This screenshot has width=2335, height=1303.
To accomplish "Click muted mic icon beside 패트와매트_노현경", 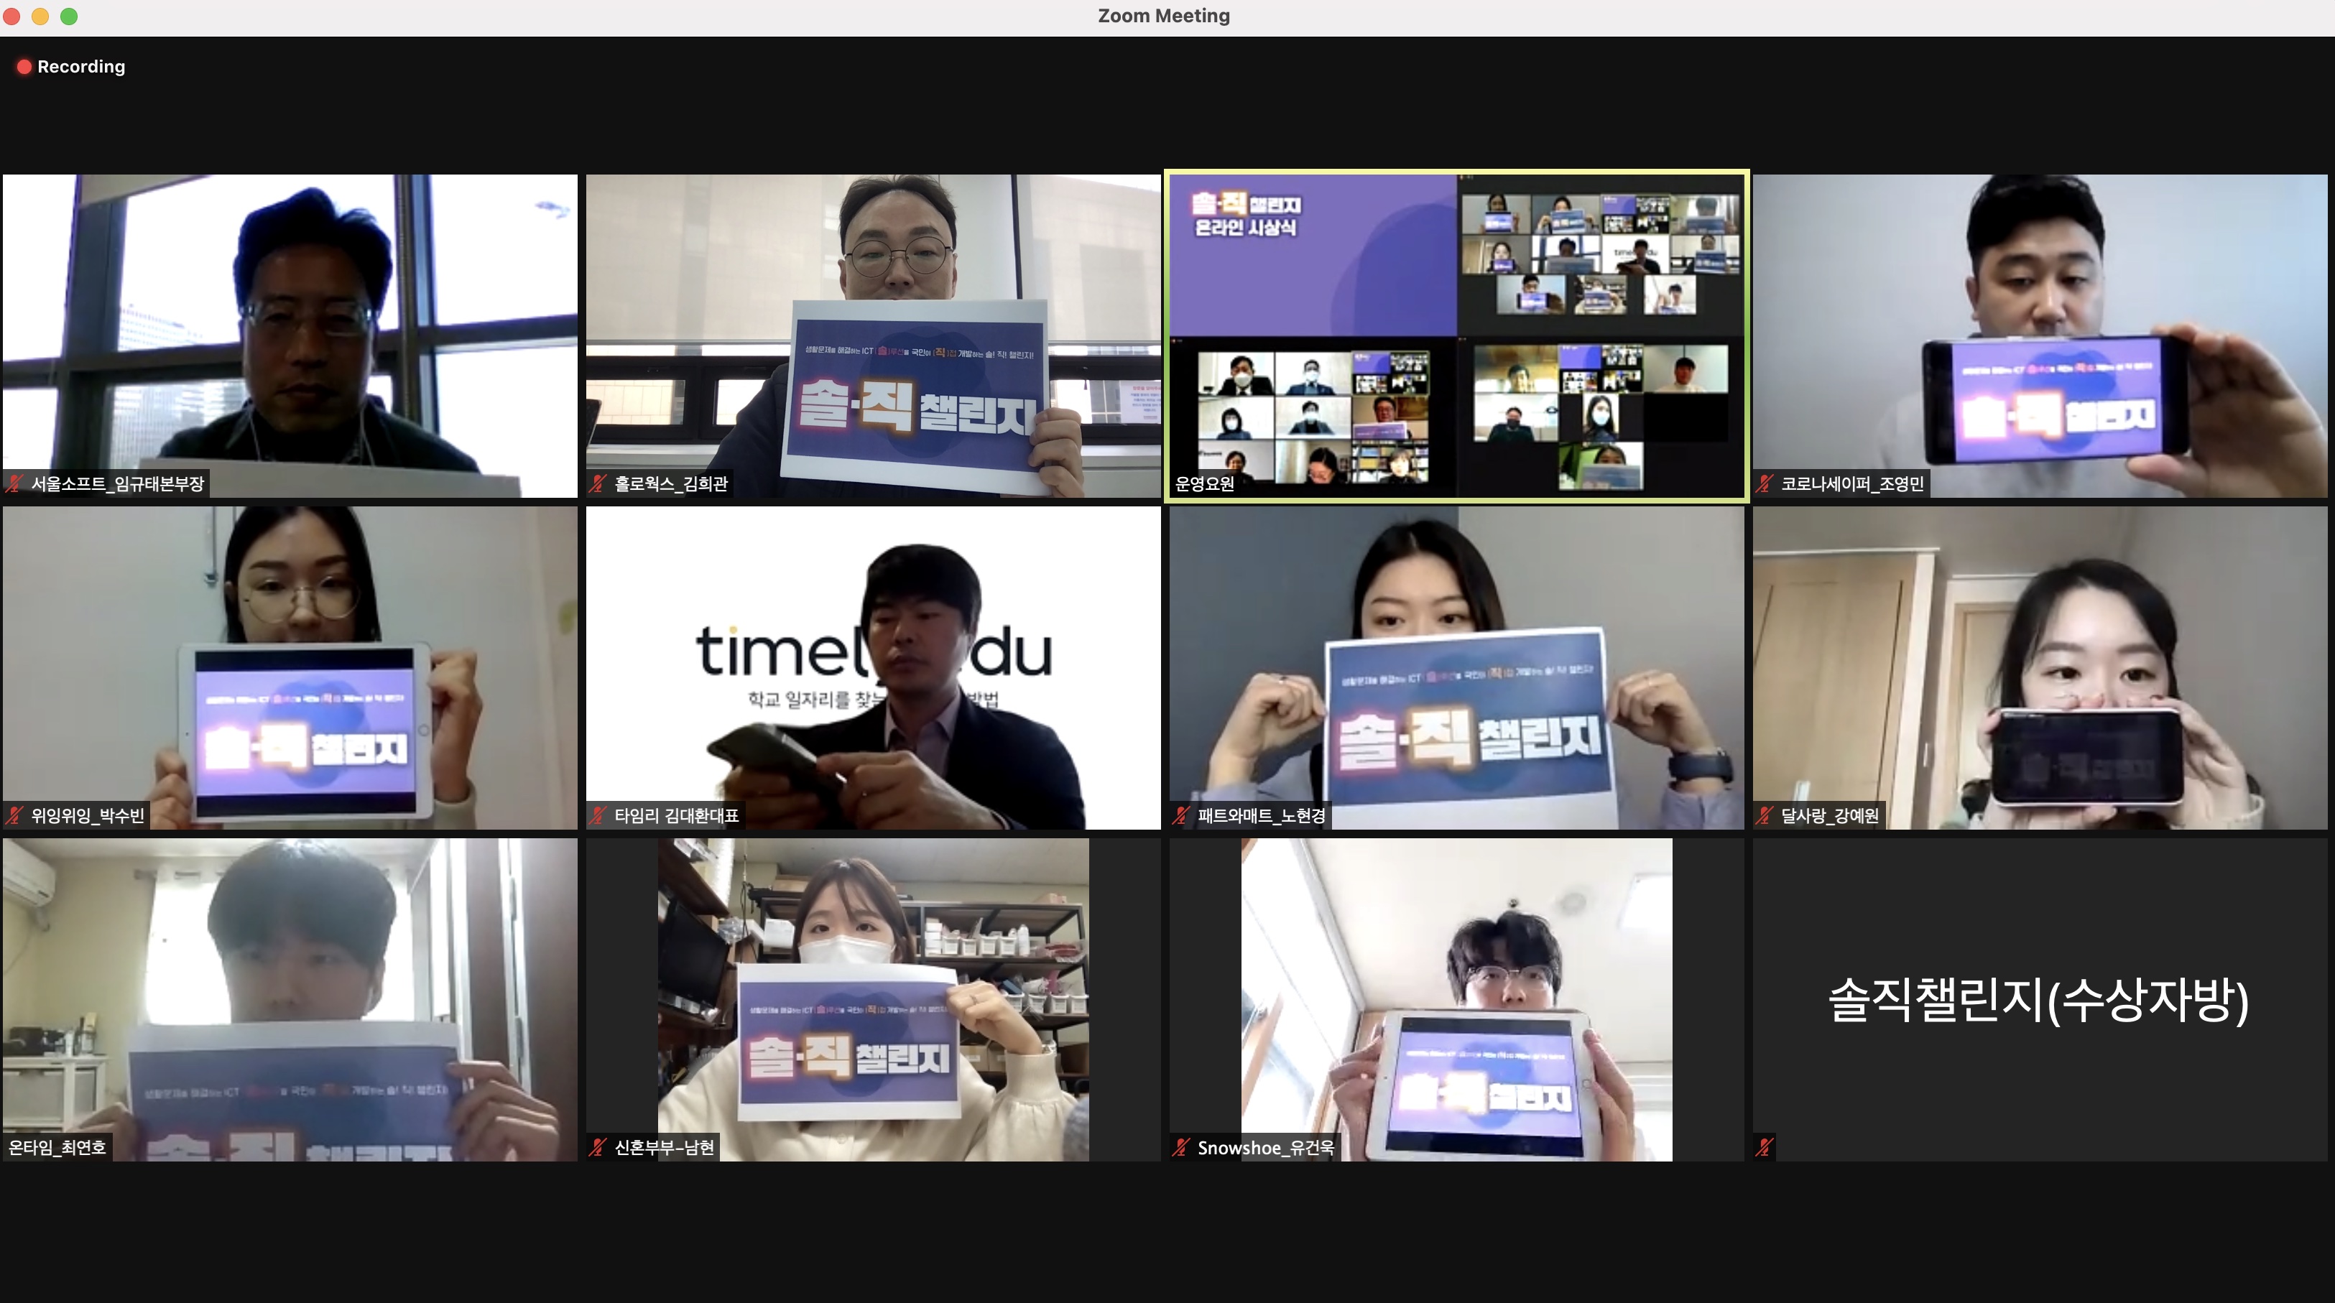I will [x=1180, y=815].
